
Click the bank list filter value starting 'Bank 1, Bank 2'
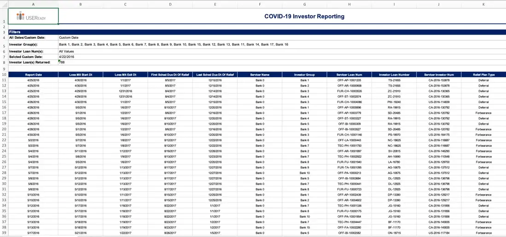tap(174, 45)
